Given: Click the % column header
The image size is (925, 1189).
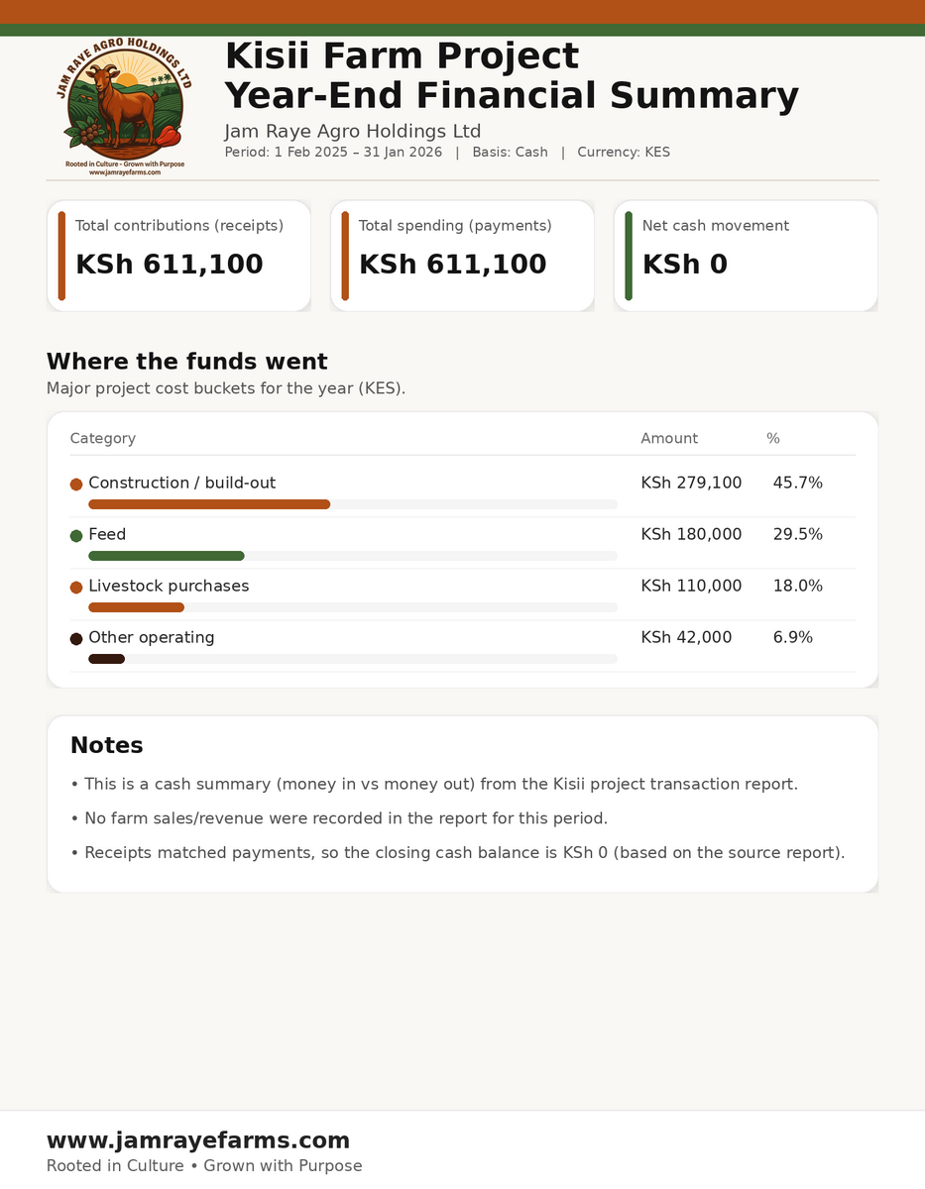Looking at the screenshot, I should [773, 438].
